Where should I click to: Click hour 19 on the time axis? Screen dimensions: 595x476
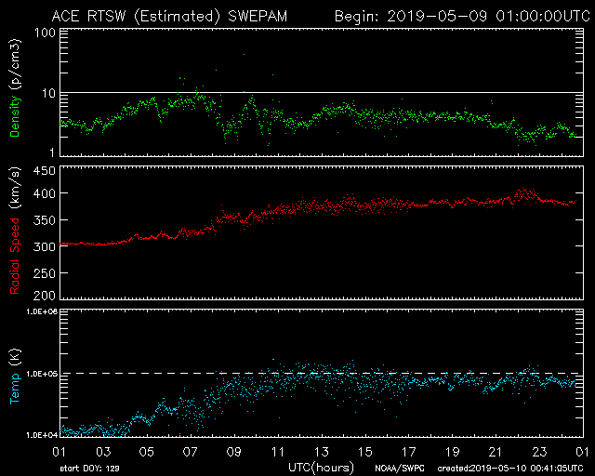452,452
